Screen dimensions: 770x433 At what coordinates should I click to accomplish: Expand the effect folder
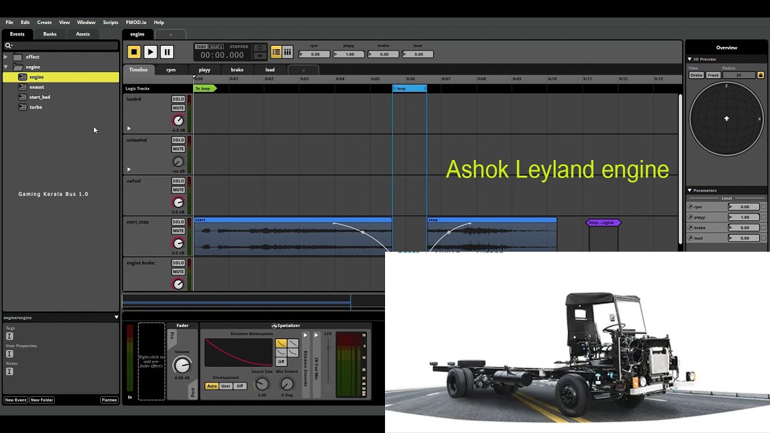coord(5,57)
